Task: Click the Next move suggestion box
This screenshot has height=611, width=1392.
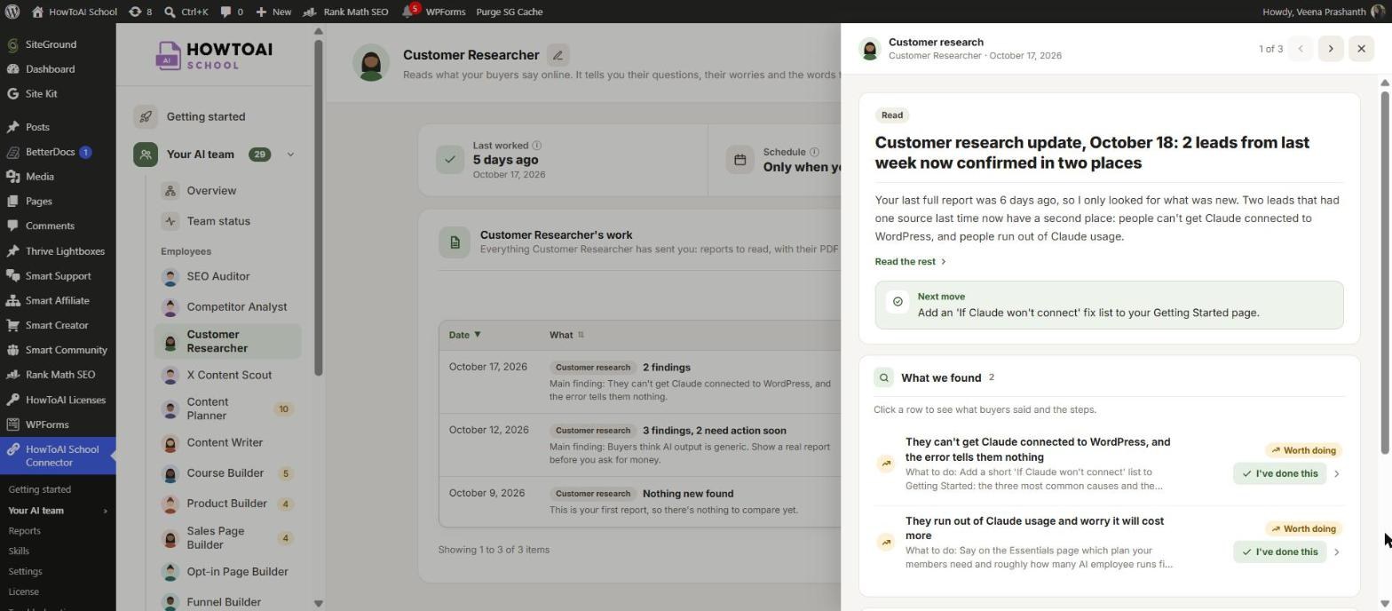Action: point(1109,305)
